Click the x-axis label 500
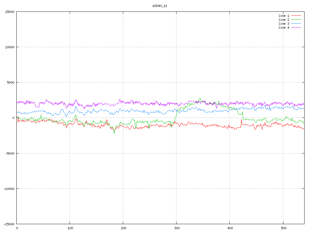This screenshot has width=310, height=232. pos(283,228)
